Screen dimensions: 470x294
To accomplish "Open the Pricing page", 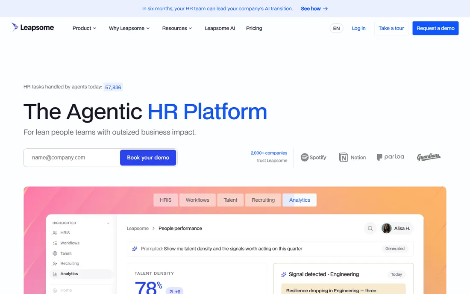I will click(x=254, y=28).
